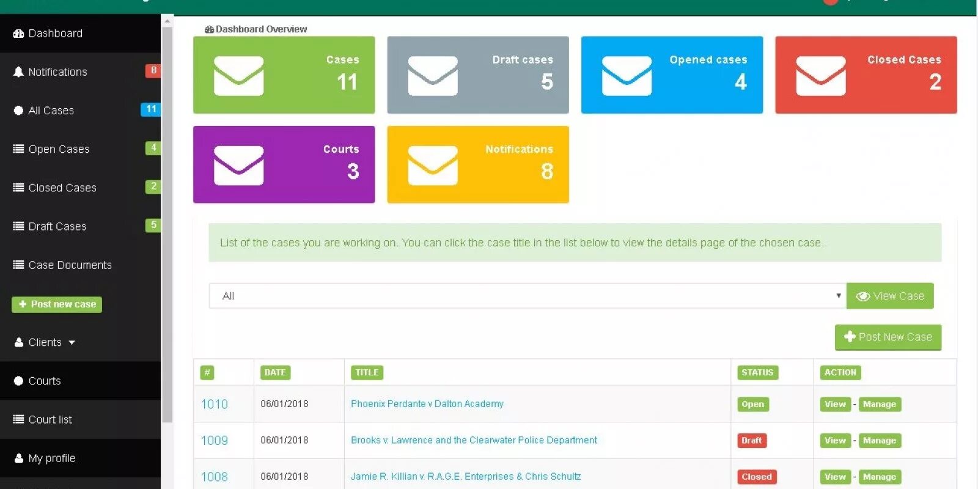
Task: Open Brooks v. Lawrence Clearwater Police case
Action: (474, 440)
